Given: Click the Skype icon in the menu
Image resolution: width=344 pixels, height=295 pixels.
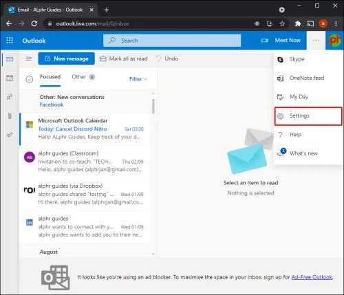Looking at the screenshot, I should (280, 59).
